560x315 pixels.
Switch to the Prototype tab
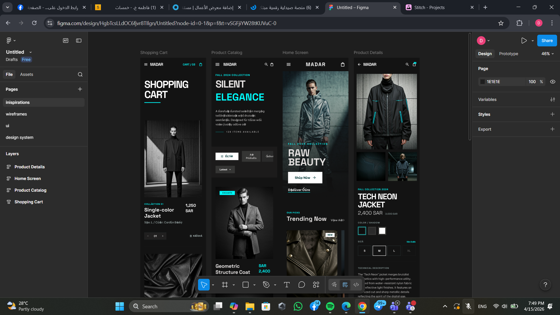509,54
